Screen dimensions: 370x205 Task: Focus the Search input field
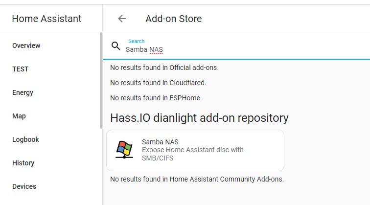point(235,49)
